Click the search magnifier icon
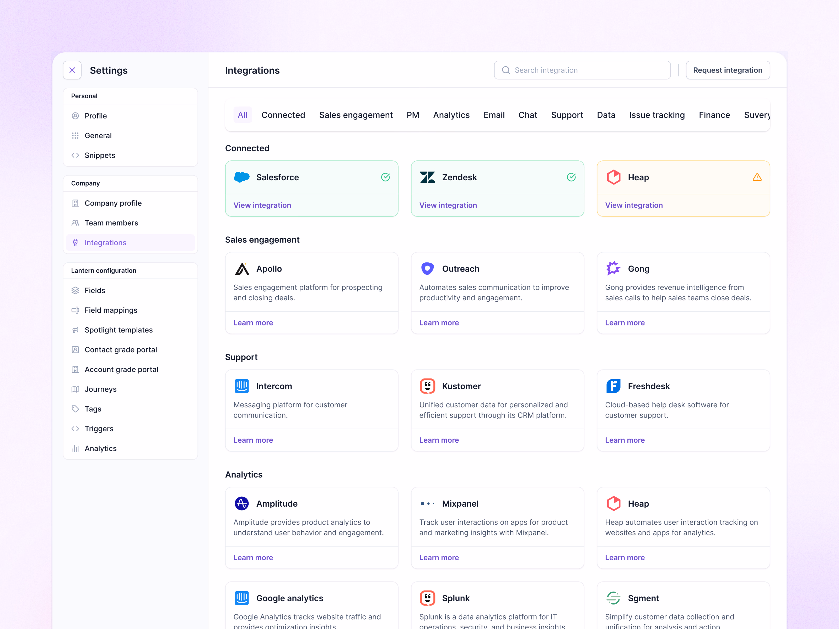The width and height of the screenshot is (839, 629). (x=505, y=70)
